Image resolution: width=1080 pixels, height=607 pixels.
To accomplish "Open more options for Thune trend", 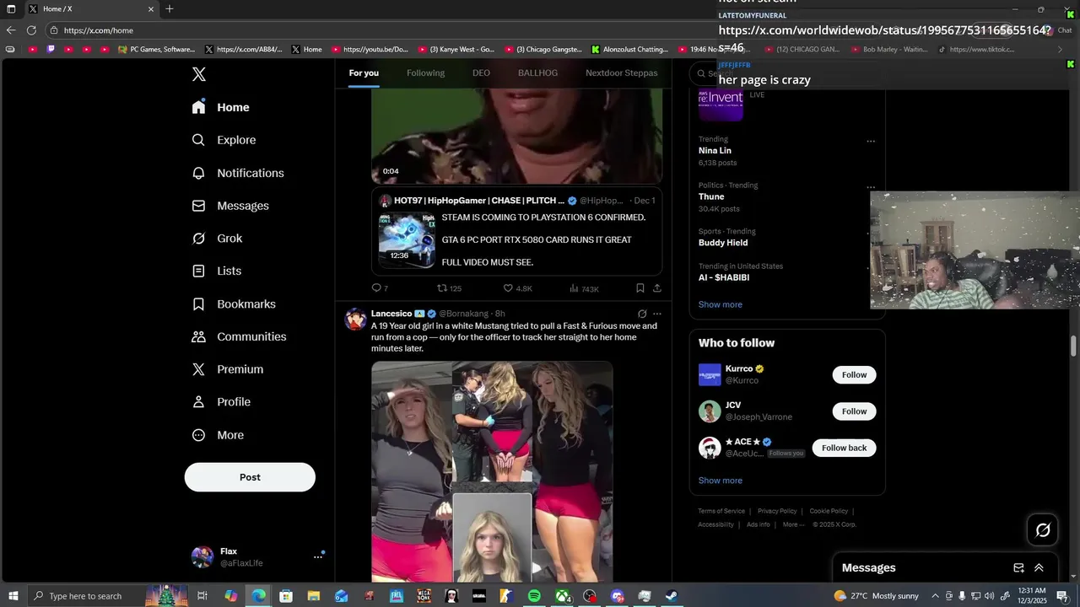I will (871, 187).
